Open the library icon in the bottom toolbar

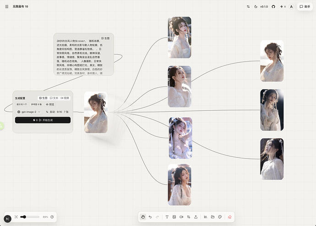coord(205,217)
